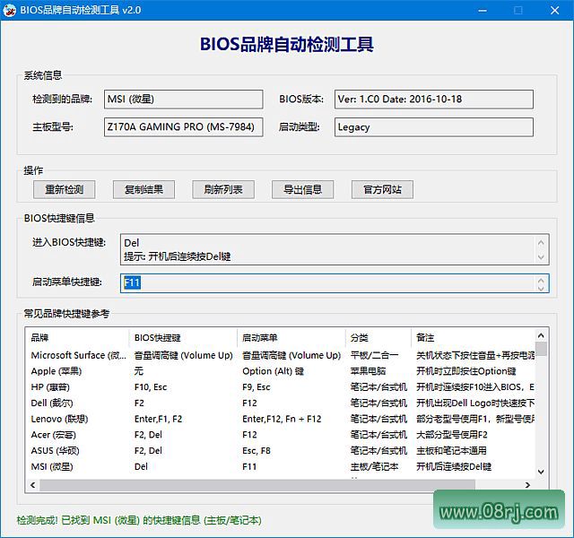
Task: Click up arrow in 启动菜单快捷键 box scrollbar
Action: (x=541, y=280)
